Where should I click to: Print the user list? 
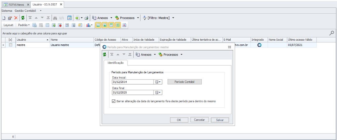tap(86, 18)
